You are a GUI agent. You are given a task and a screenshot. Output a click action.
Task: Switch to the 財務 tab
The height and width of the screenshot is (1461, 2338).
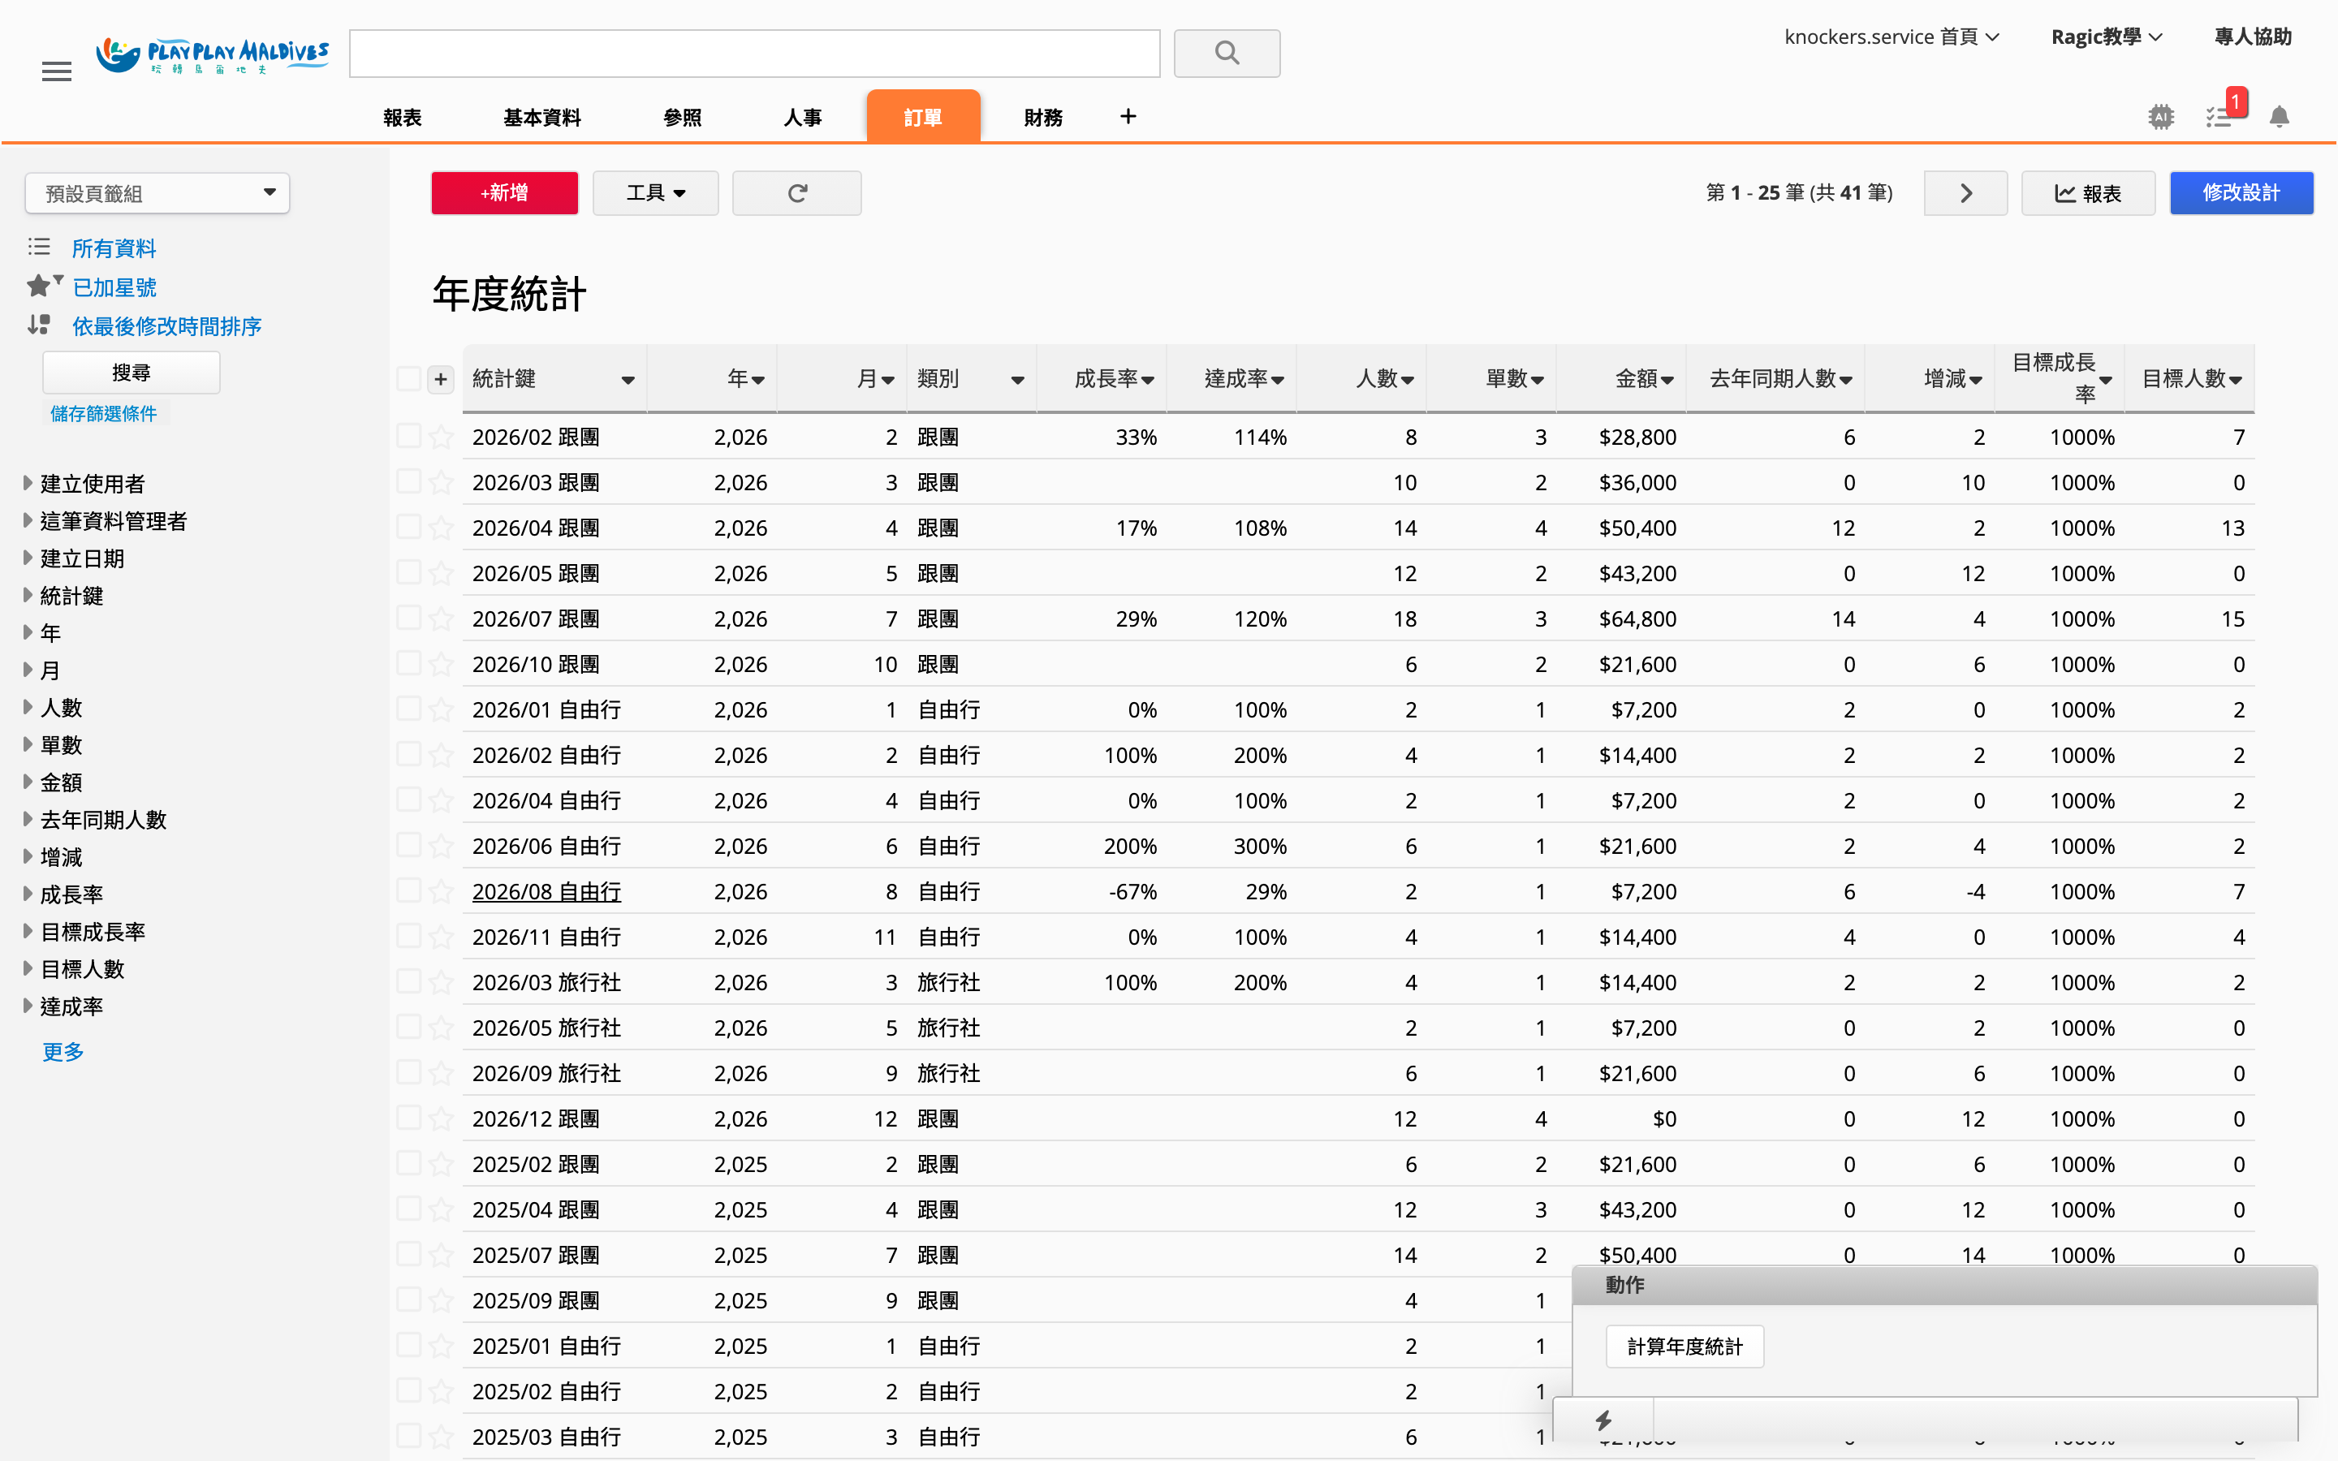coord(1043,117)
